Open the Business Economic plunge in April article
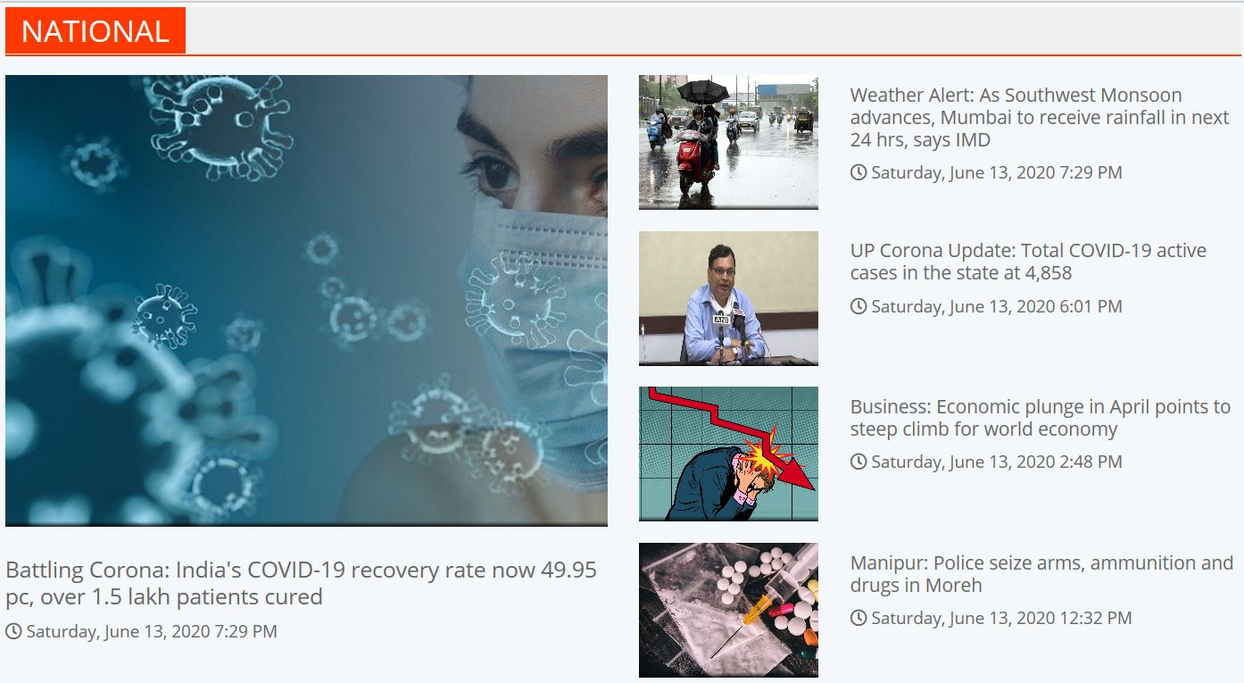 (1041, 418)
